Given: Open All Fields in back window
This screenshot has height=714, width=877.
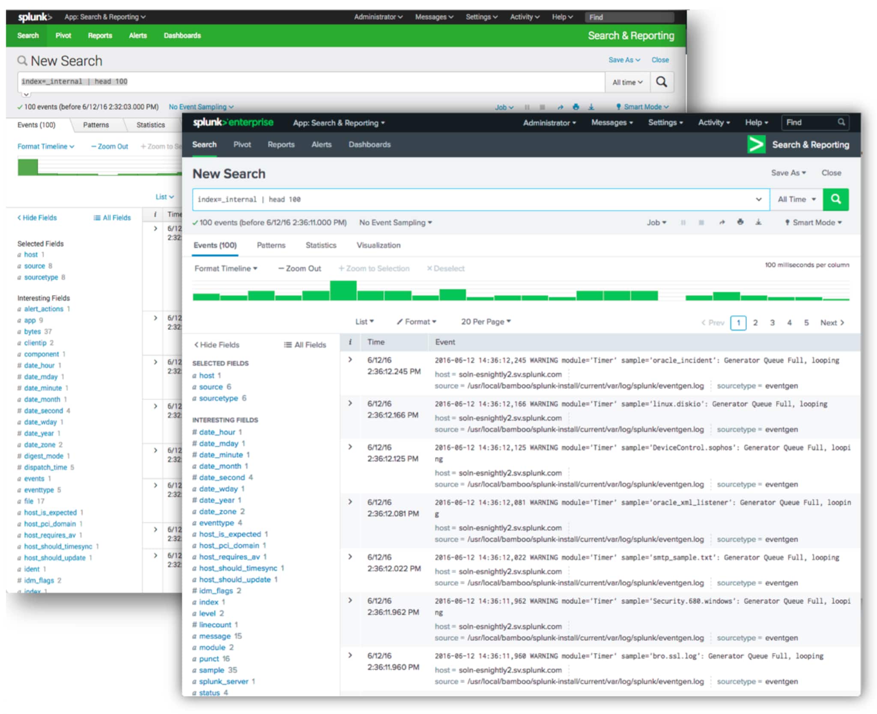Looking at the screenshot, I should (112, 218).
